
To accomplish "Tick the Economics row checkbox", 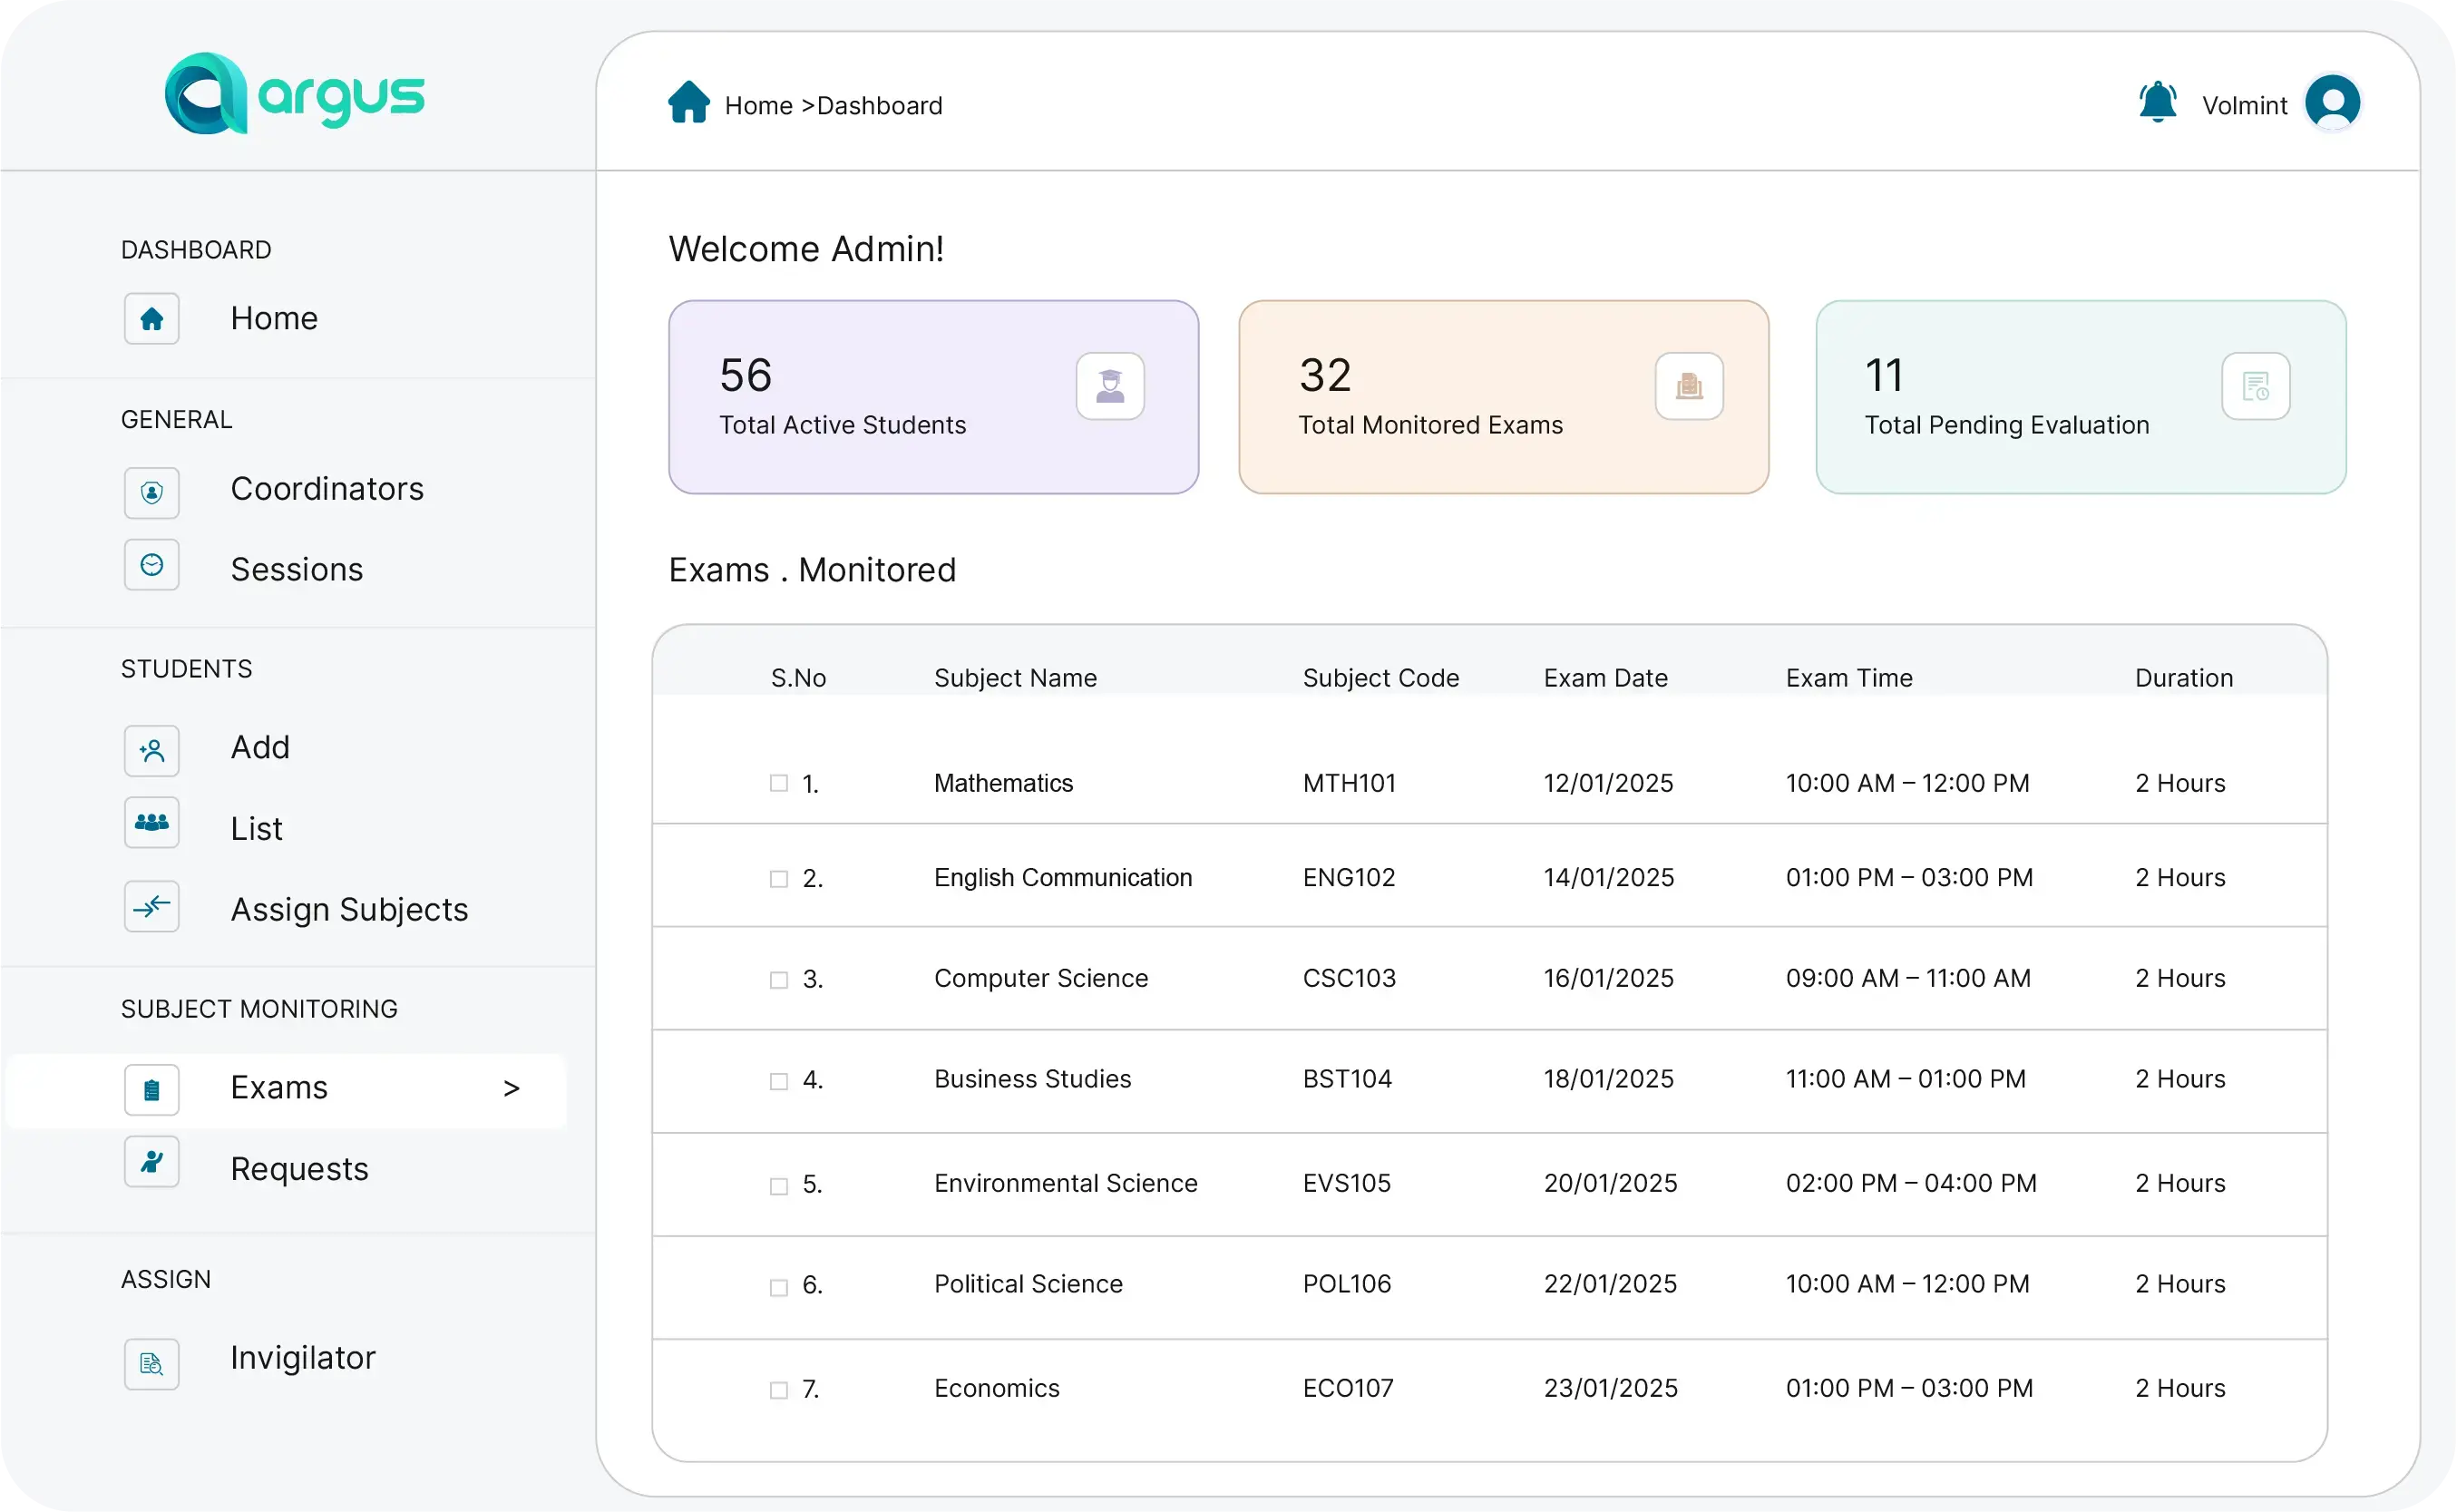I will coord(779,1390).
